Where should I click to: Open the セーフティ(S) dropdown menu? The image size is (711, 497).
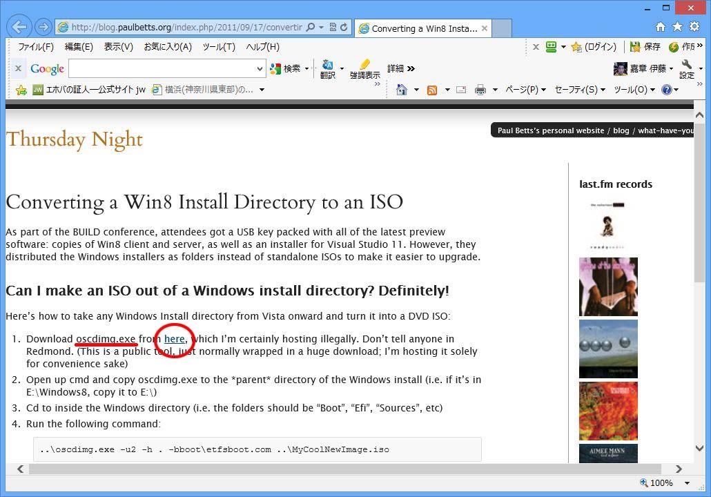point(579,90)
